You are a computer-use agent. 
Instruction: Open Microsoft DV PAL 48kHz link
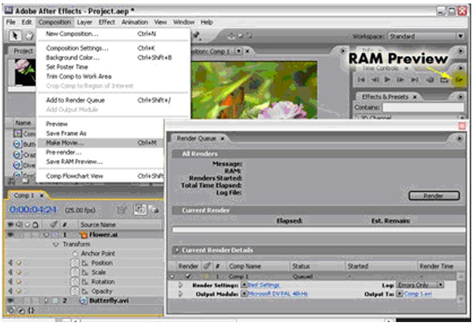(277, 294)
